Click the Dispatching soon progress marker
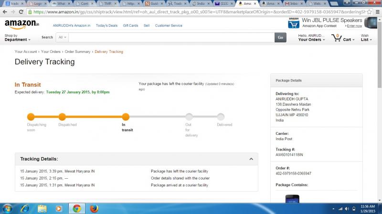Viewport: 382px width, 214px height. click(x=31, y=117)
